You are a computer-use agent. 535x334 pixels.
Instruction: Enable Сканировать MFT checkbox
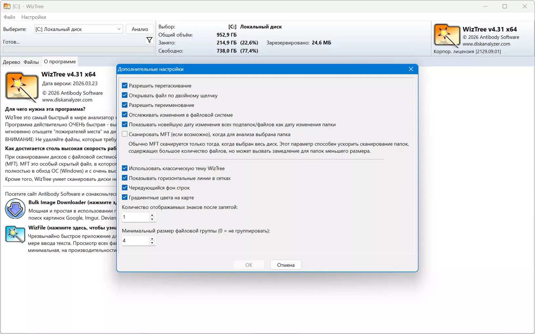click(x=125, y=134)
